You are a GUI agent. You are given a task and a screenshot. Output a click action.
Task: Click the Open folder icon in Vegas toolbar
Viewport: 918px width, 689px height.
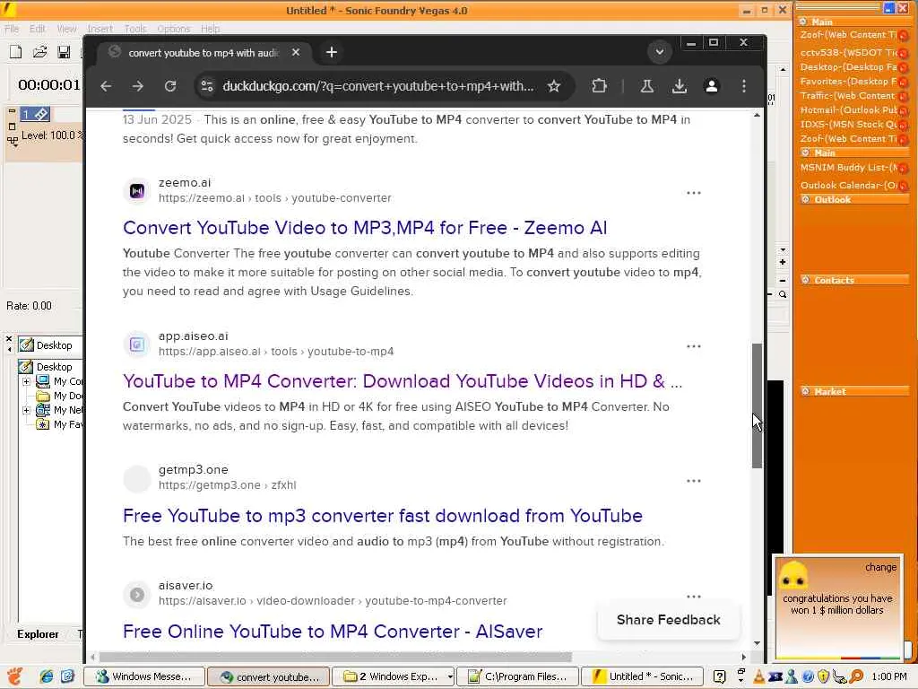[39, 52]
